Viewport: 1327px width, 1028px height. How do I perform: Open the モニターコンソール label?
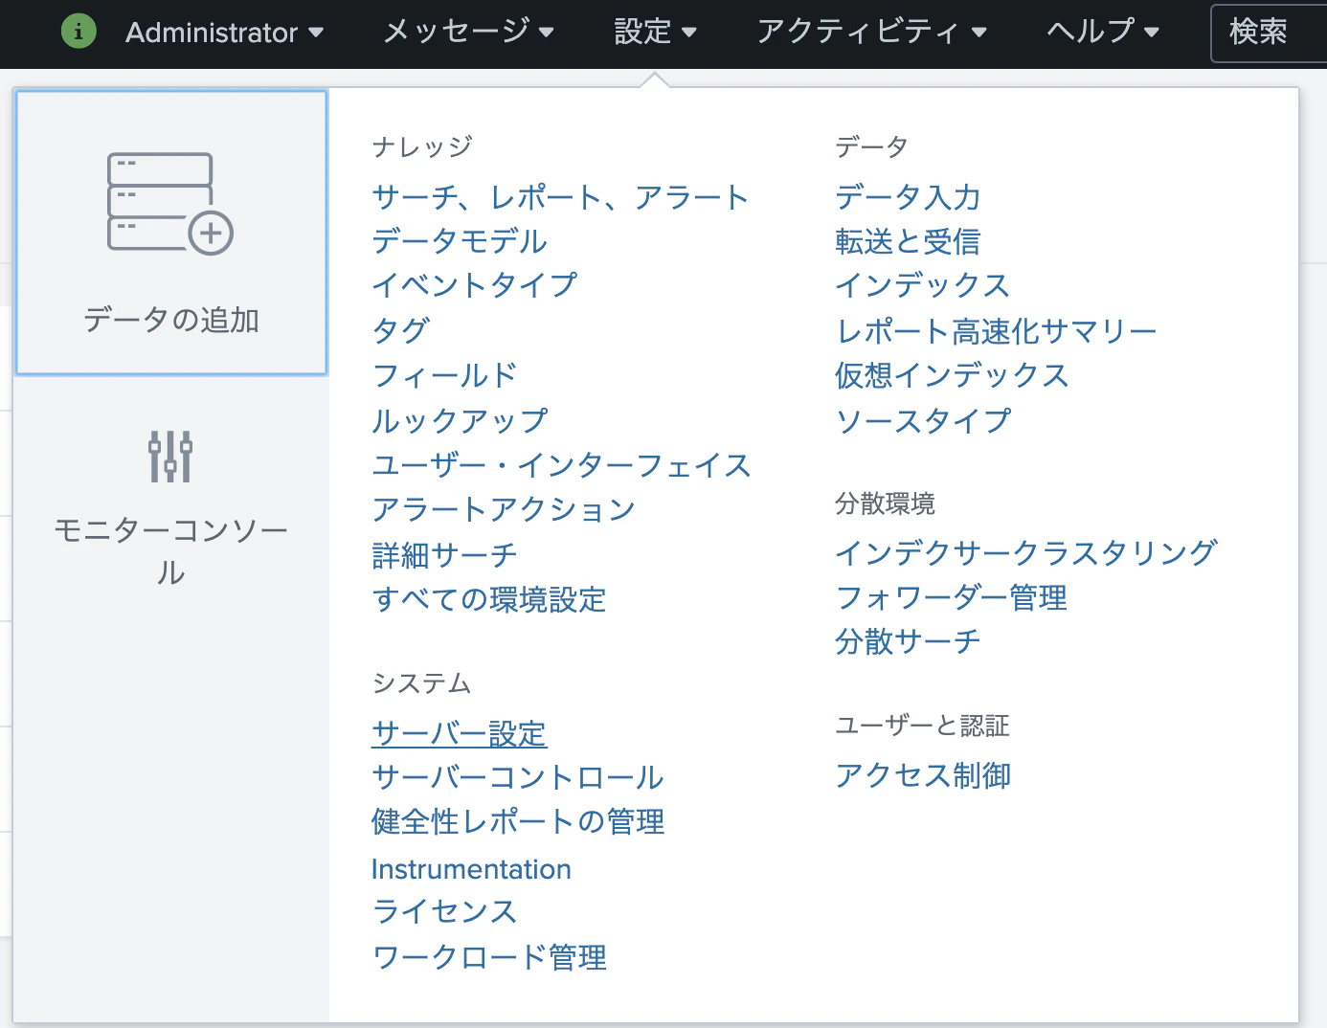click(x=171, y=550)
